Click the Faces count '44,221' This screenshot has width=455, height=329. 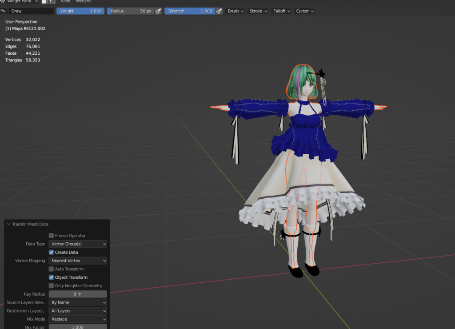click(33, 53)
